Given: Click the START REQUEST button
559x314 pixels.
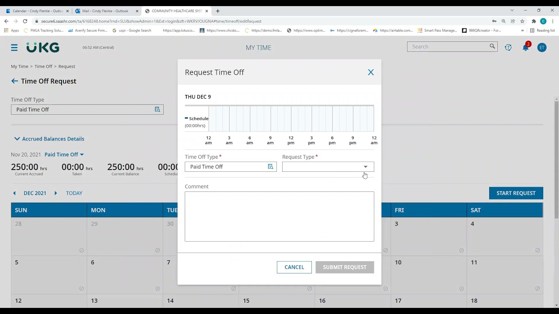Looking at the screenshot, I should point(516,193).
